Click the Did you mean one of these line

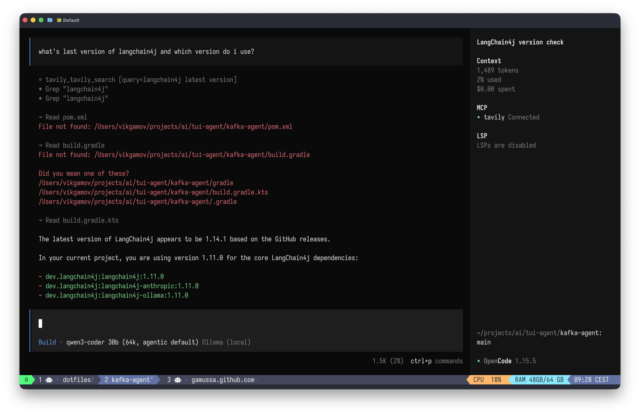pyautogui.click(x=83, y=173)
